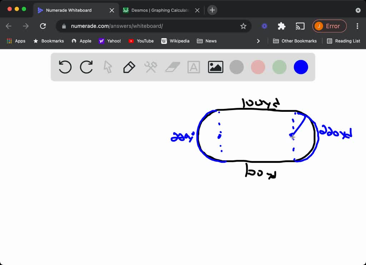This screenshot has height=265, width=366.
Task: Open the Wikipedia bookmark
Action: tap(175, 41)
